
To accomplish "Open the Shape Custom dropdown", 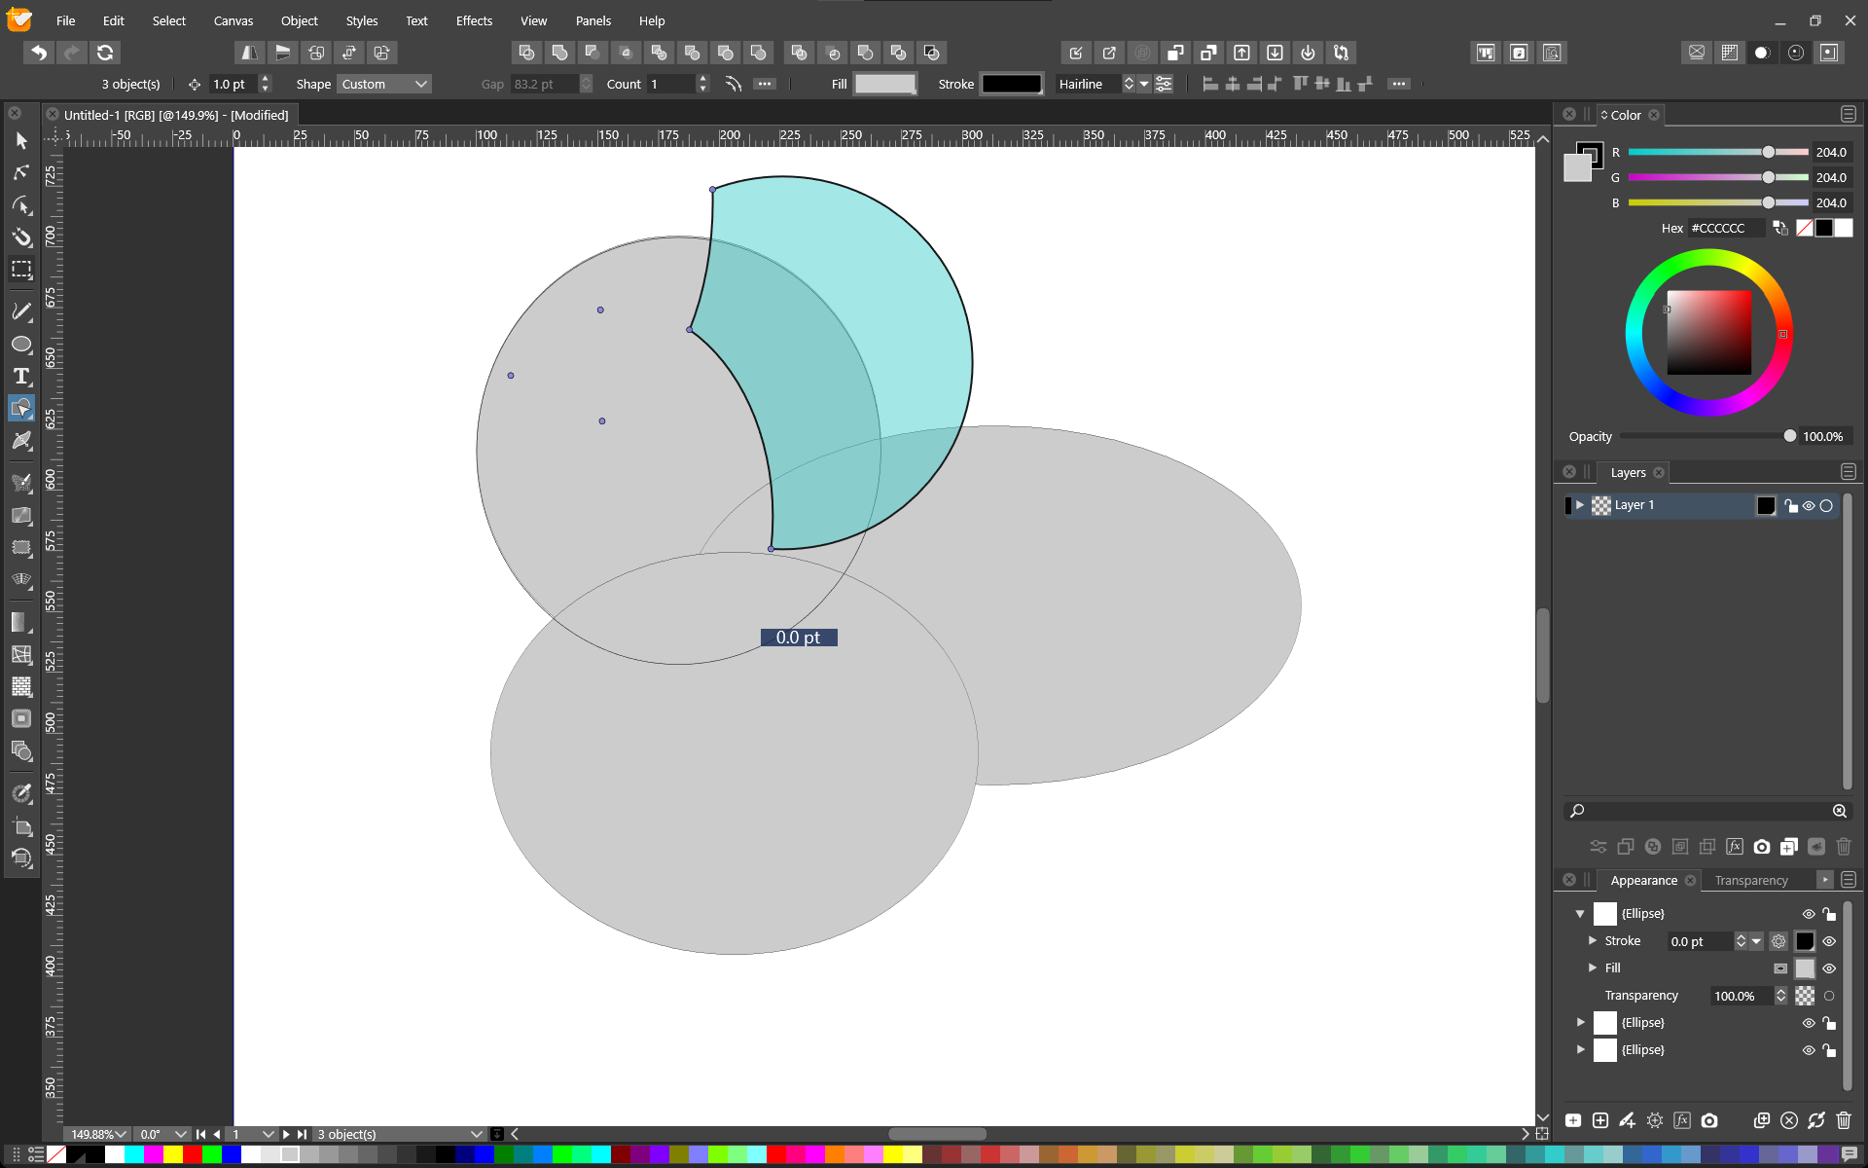I will point(384,85).
